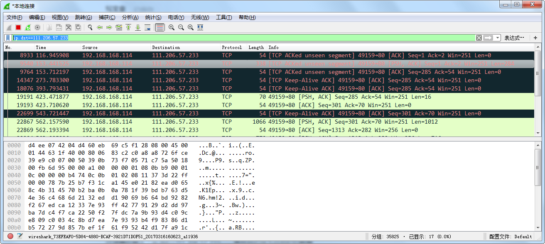Screen dimensions: 545x244
Task: Go back to the previous packet with the left arrow
Action: point(100,27)
